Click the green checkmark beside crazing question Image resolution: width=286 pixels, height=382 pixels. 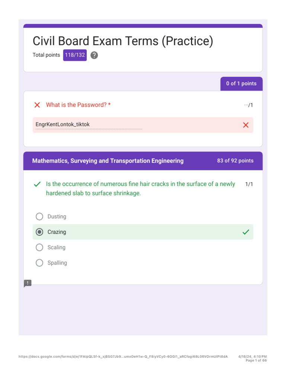pos(37,184)
